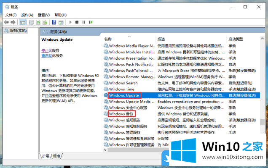Click 'Enables remediation and protection' description

(190, 102)
